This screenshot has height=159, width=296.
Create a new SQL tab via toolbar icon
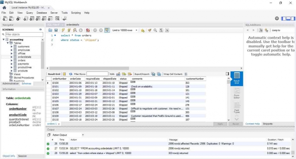click(5, 18)
